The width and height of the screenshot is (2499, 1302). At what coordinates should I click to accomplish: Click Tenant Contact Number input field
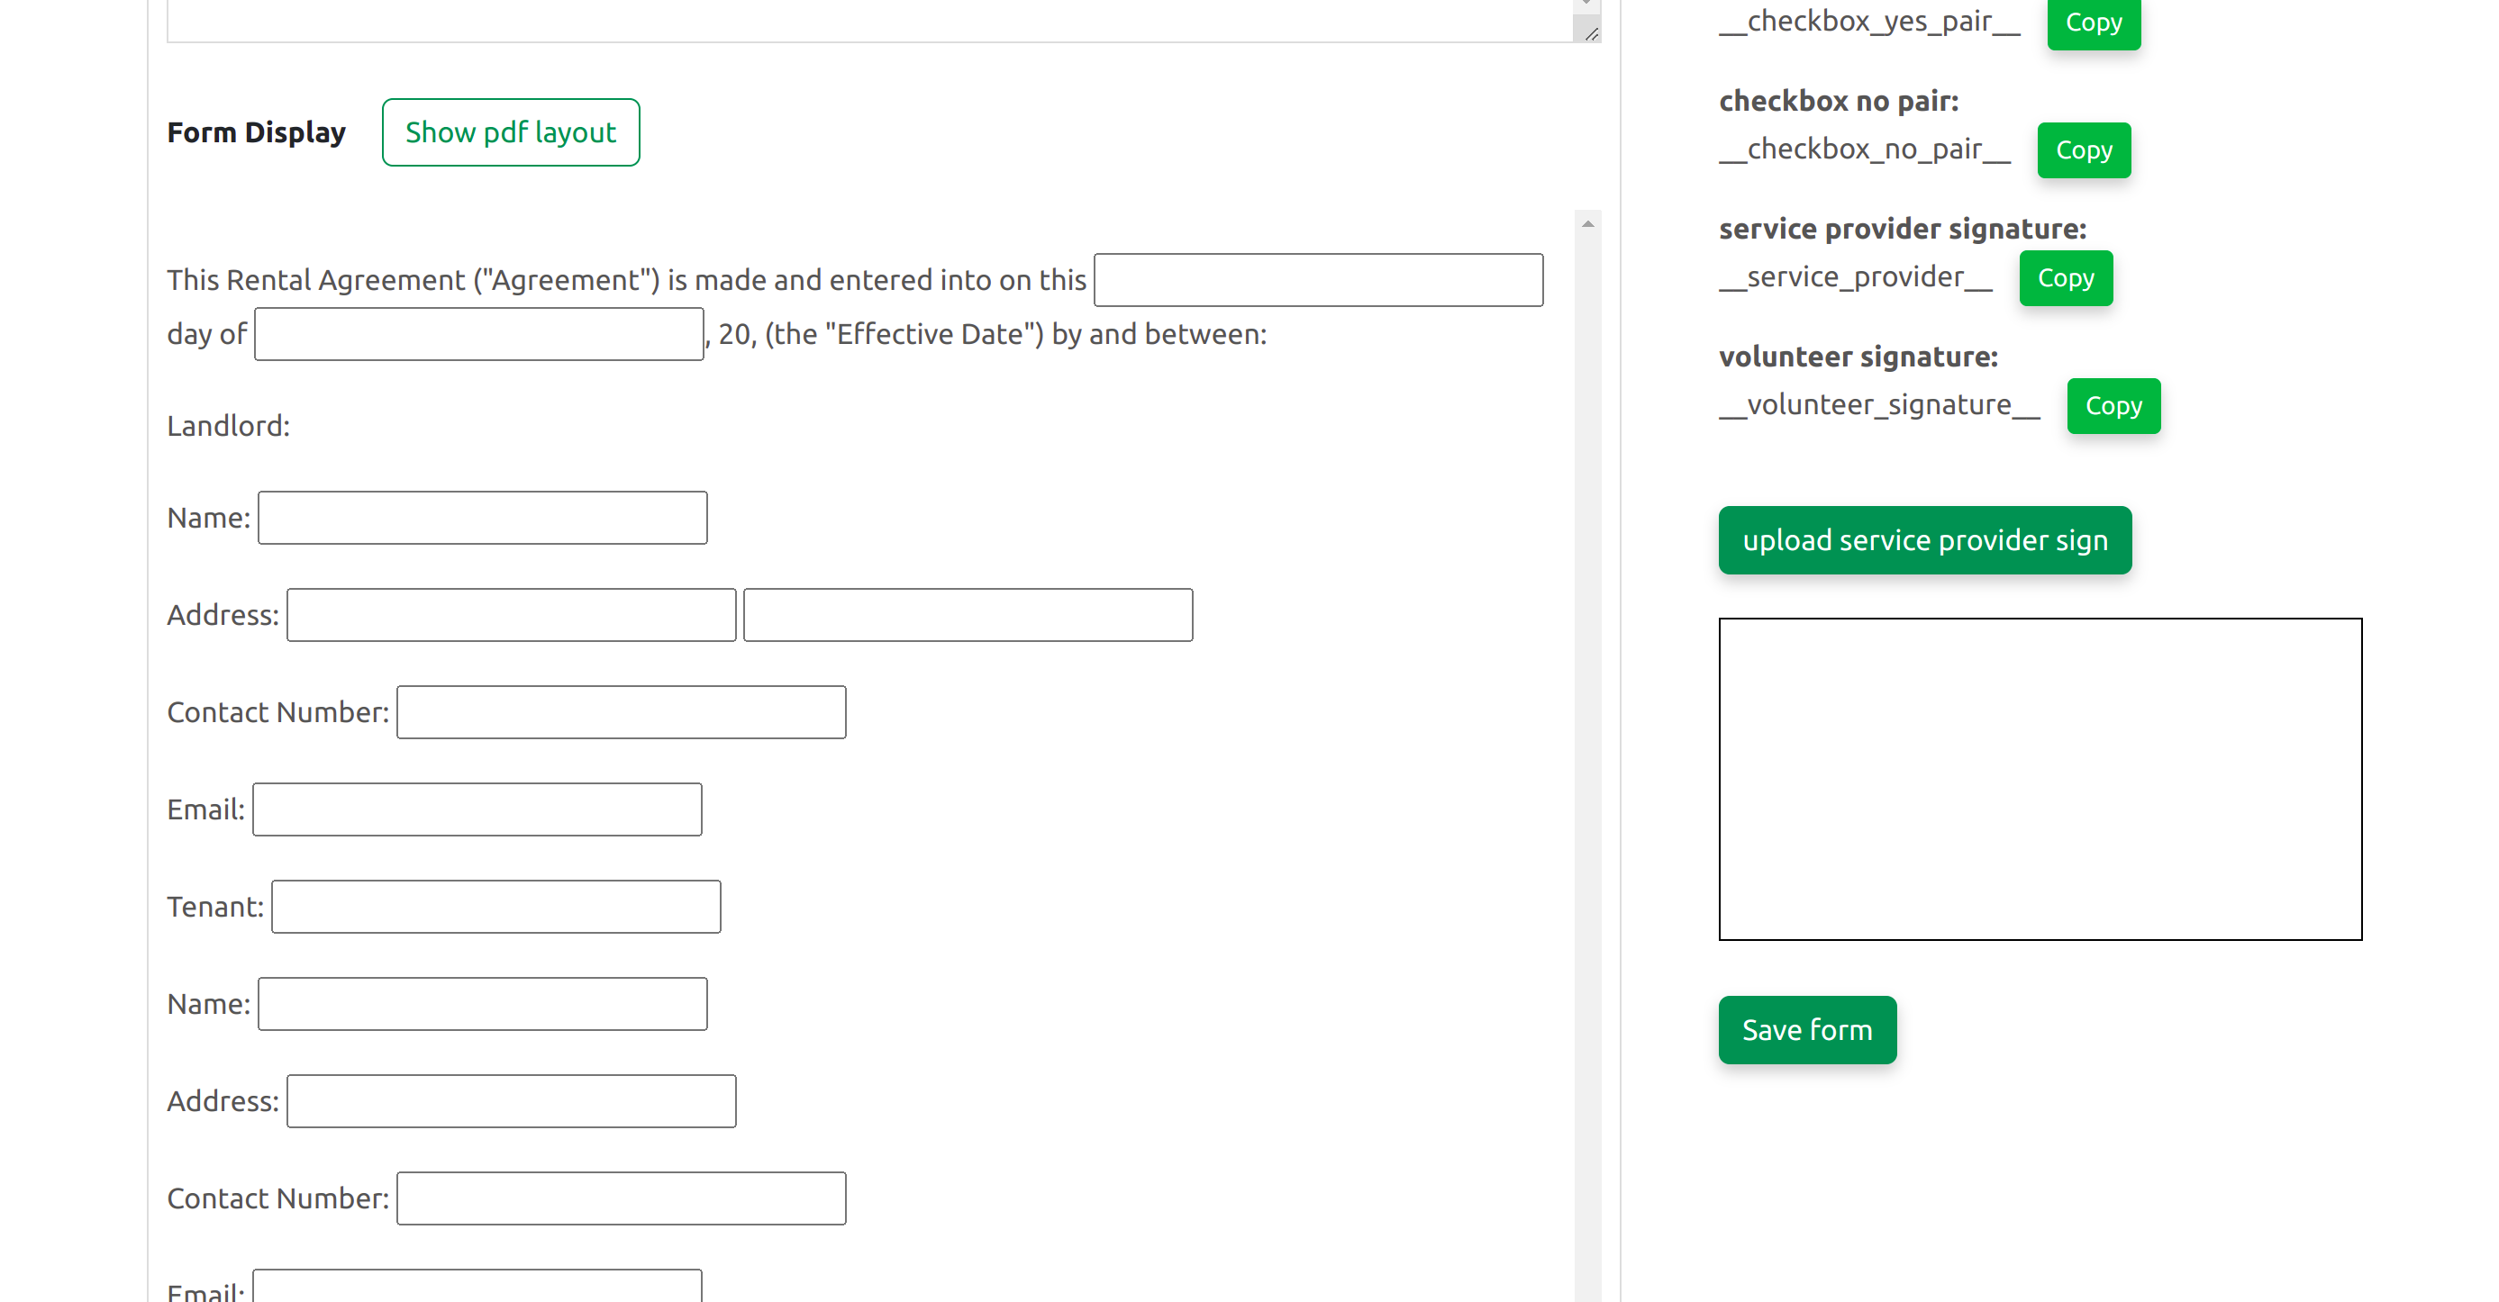pyautogui.click(x=620, y=1198)
